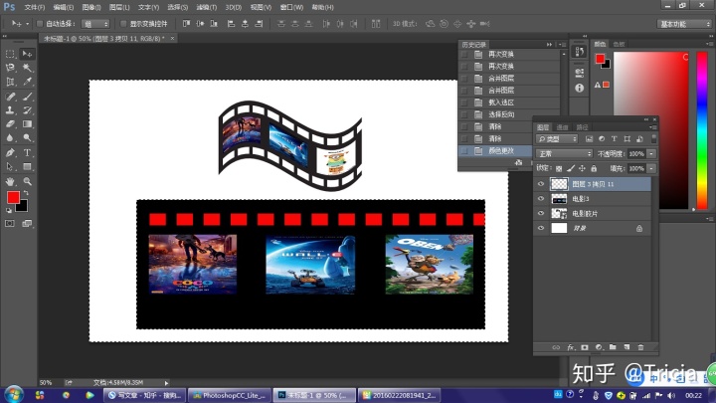Open the blend mode 正常 dropdown
The image size is (716, 403).
pos(564,154)
